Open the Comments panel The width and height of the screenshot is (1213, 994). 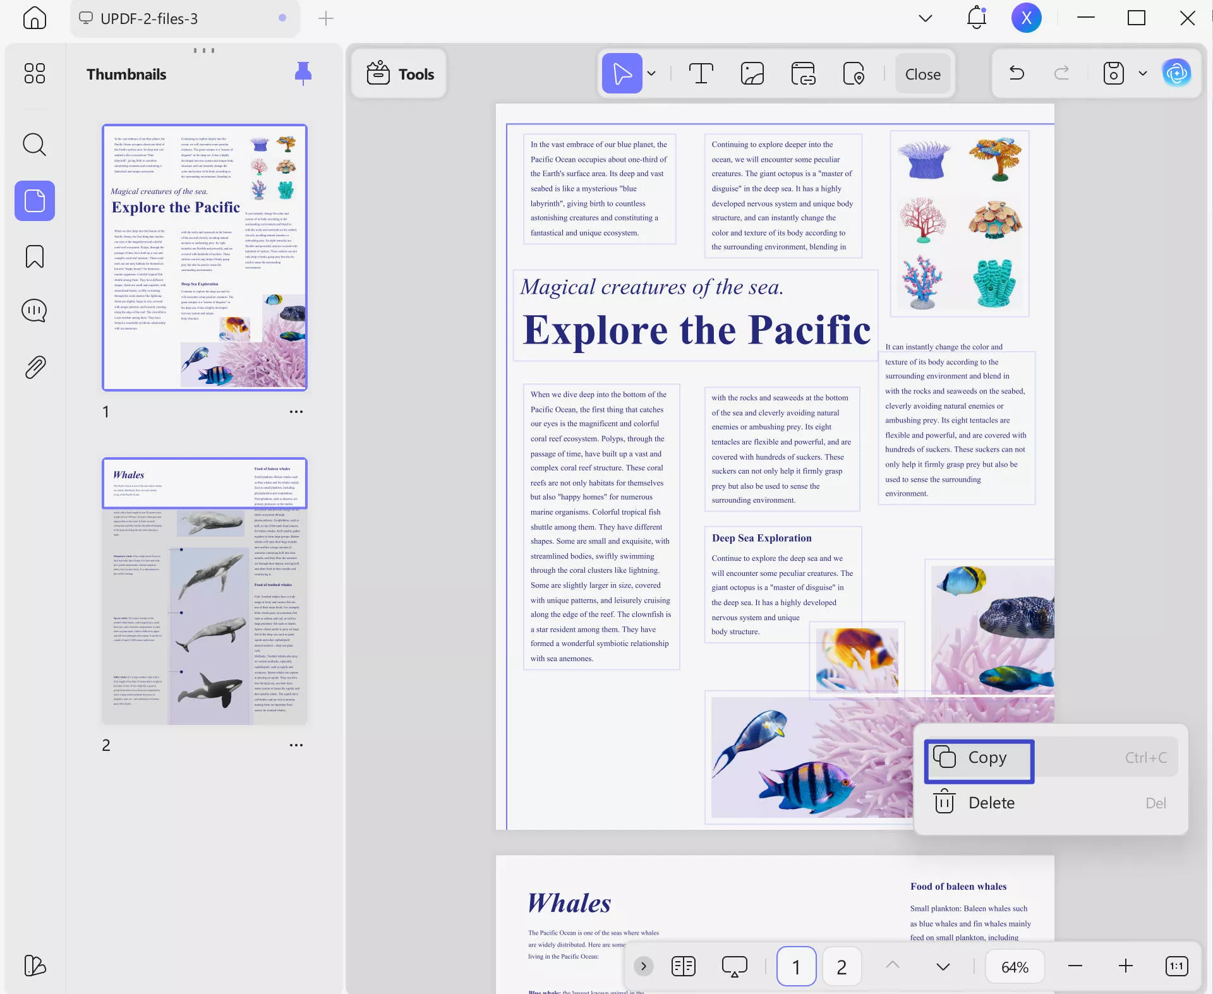pos(34,310)
